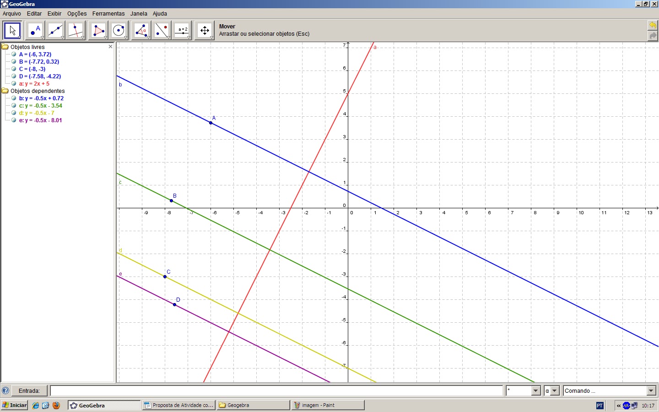
Task: Toggle visibility of point A
Action: [14, 54]
